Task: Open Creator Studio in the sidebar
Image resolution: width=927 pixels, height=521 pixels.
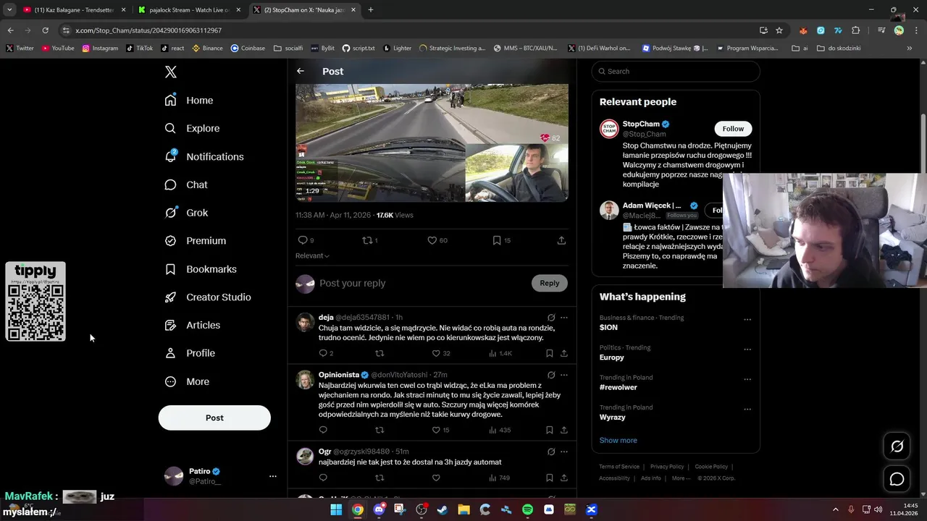Action: click(x=208, y=297)
